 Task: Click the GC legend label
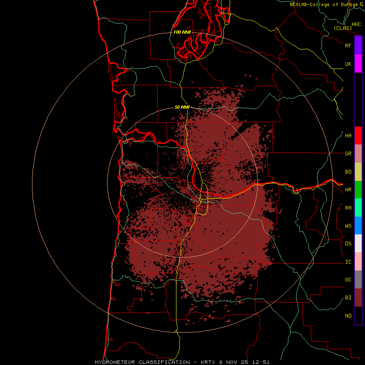point(348,280)
